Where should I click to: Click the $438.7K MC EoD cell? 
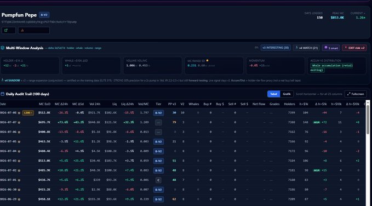tap(44, 180)
